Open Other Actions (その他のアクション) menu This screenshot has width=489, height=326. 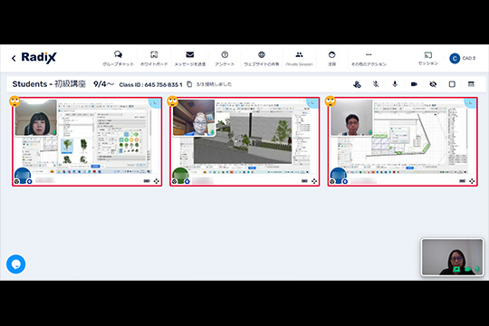click(x=369, y=58)
